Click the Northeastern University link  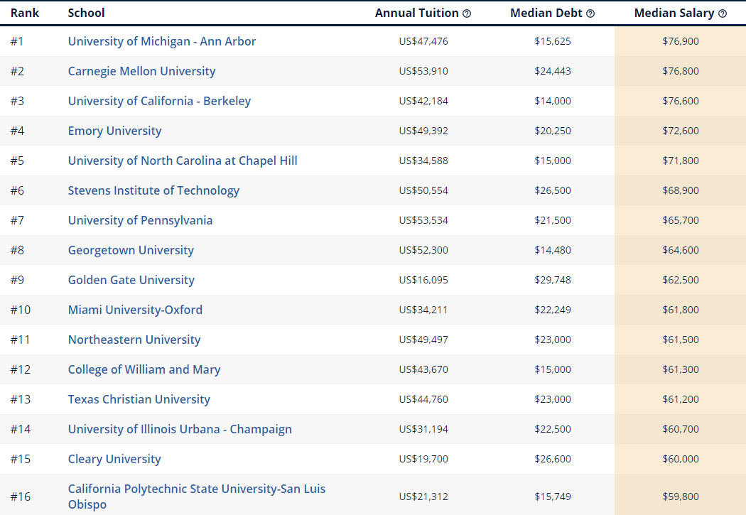pos(134,340)
